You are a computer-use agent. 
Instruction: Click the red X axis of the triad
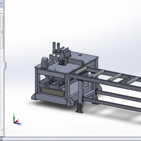pos(17,121)
